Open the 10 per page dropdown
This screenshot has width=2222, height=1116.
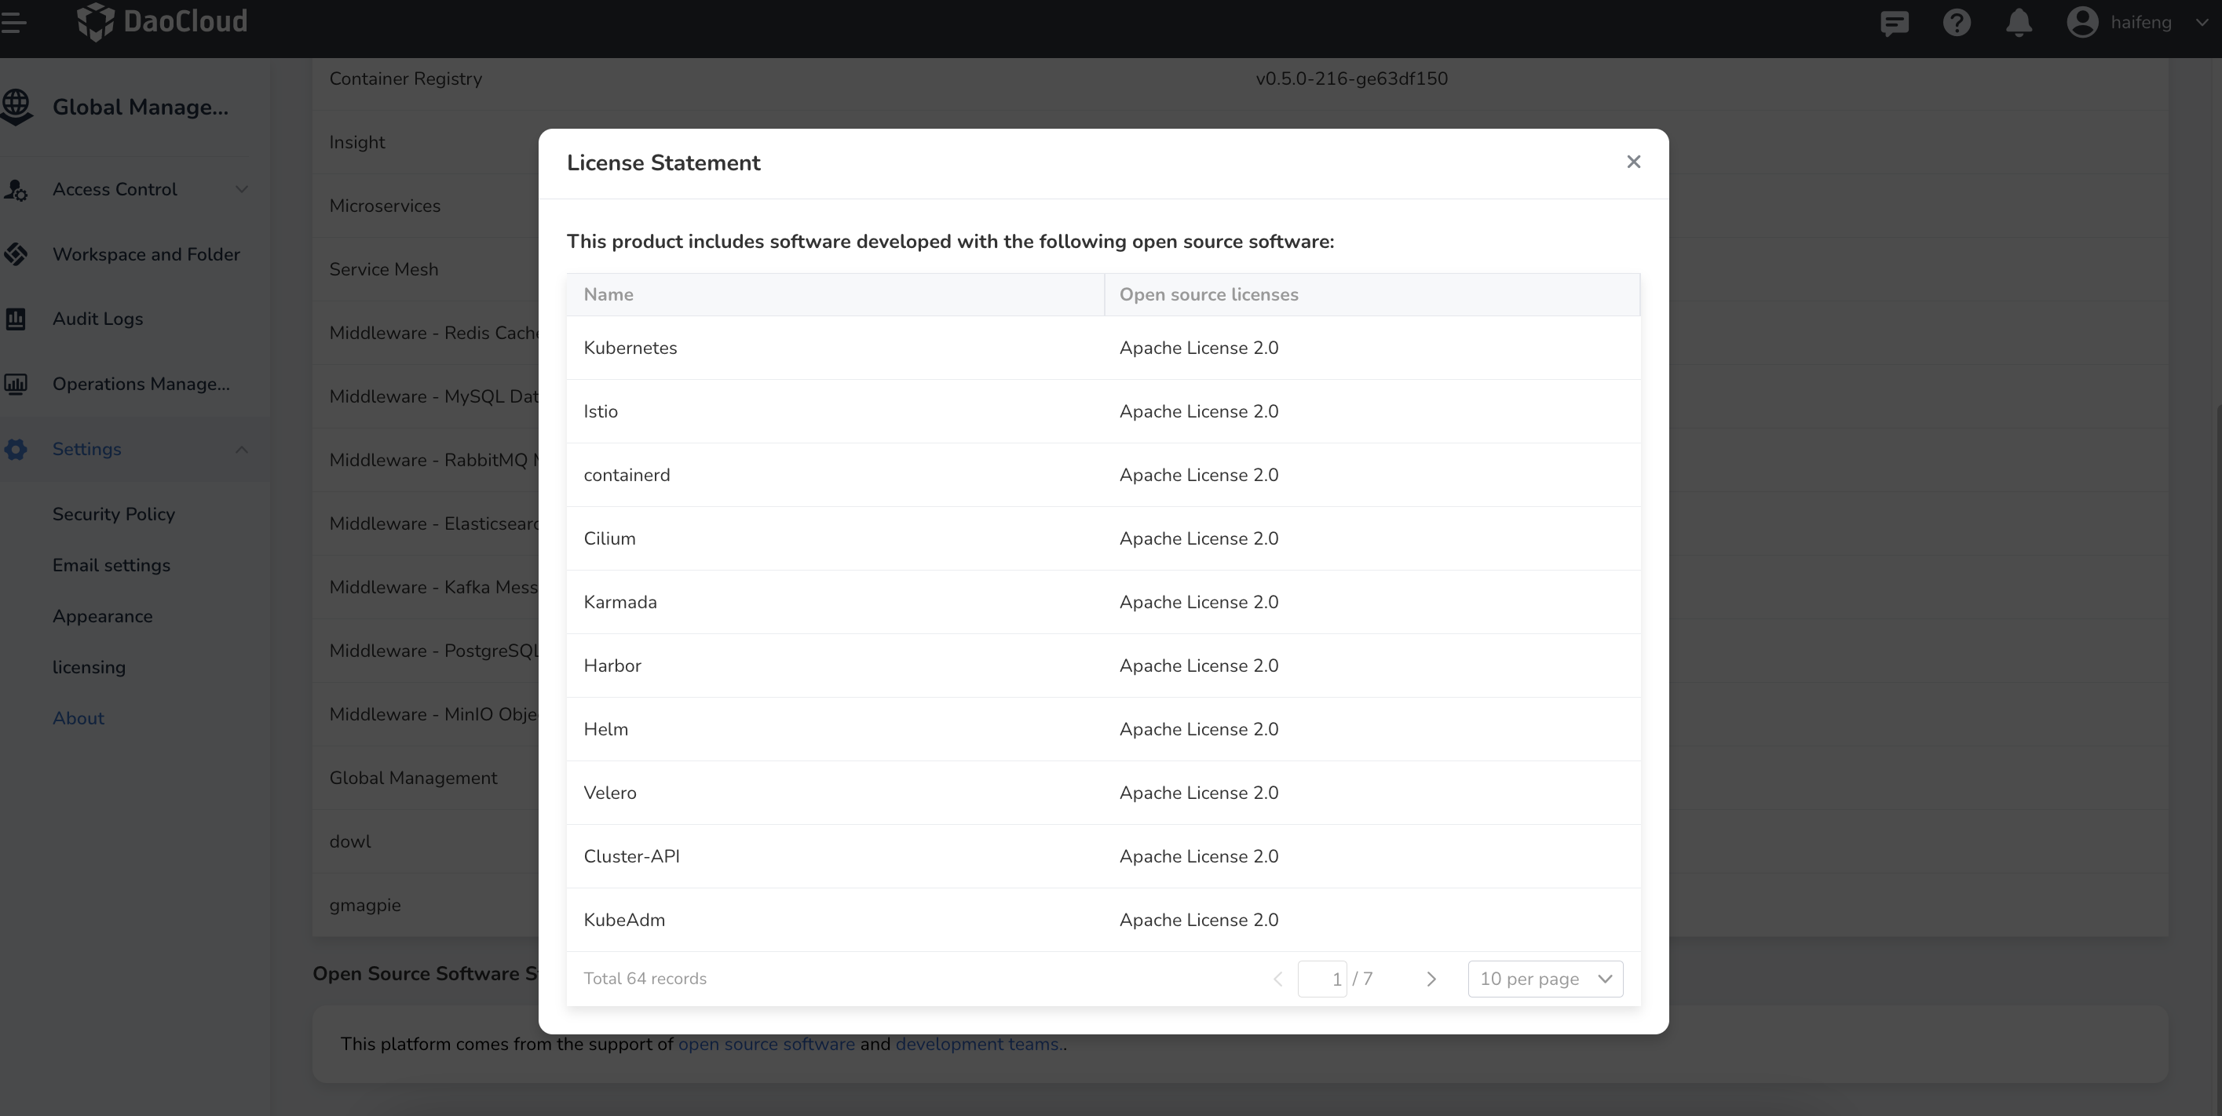(1545, 979)
